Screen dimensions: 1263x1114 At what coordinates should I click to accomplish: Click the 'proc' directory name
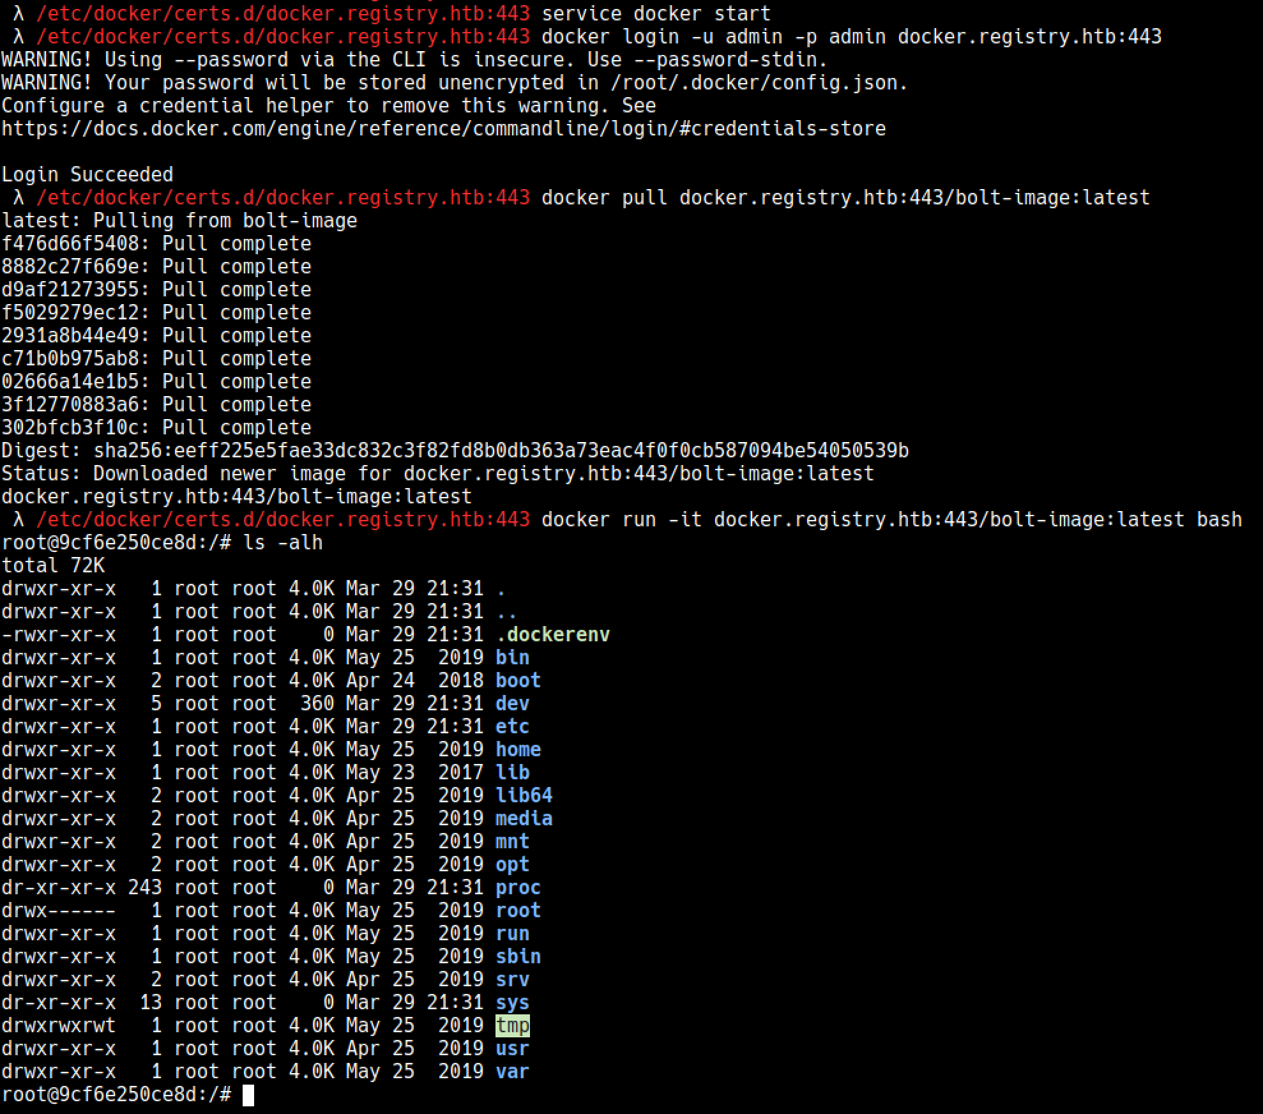[x=518, y=887]
